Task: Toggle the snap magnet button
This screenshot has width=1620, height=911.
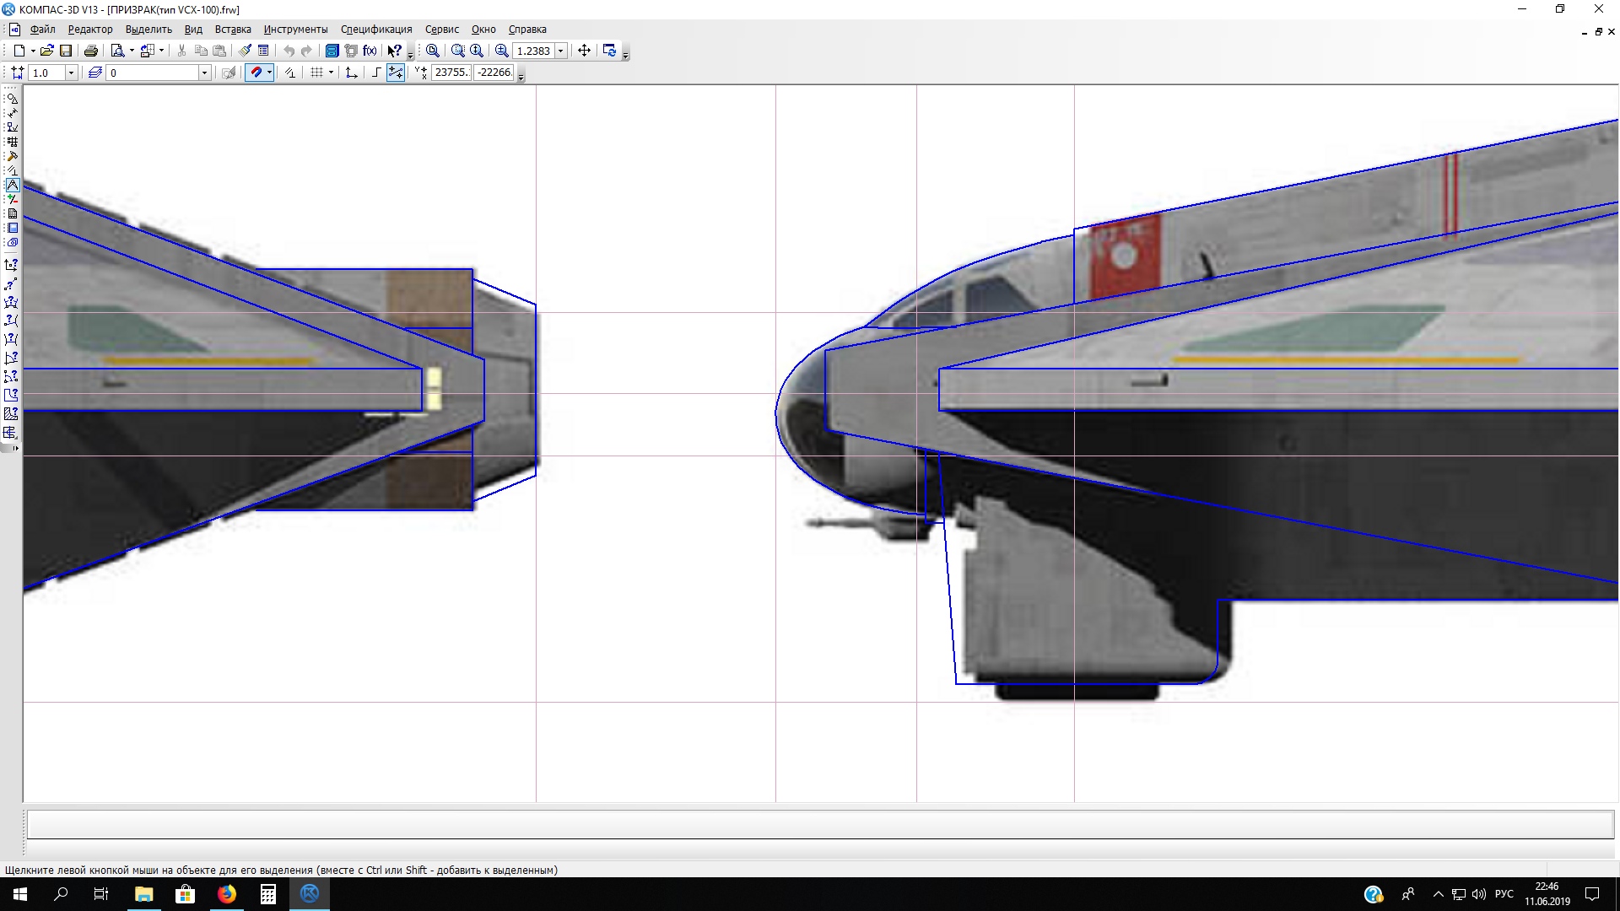Action: [x=256, y=73]
